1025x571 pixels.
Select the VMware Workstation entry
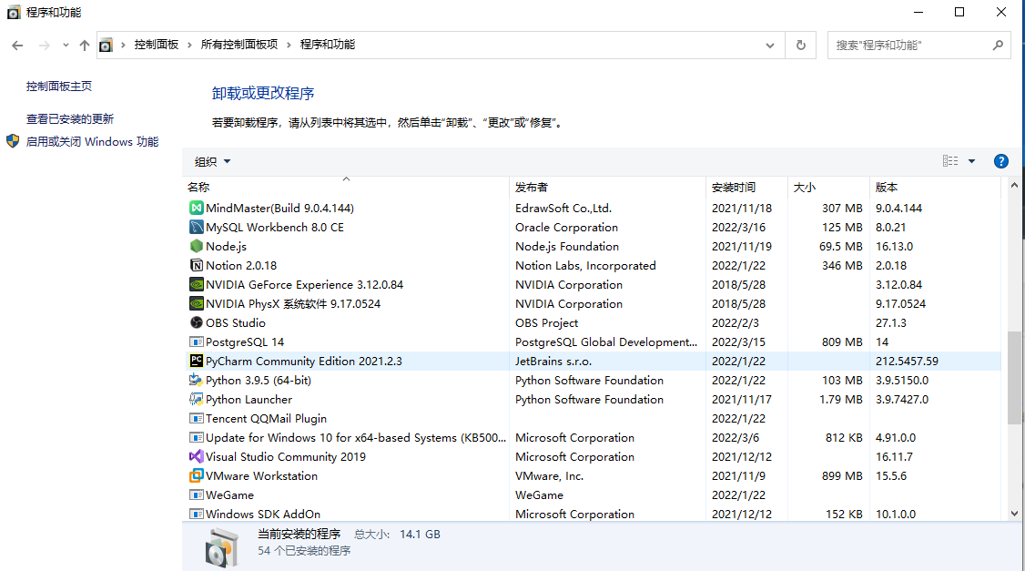click(261, 475)
